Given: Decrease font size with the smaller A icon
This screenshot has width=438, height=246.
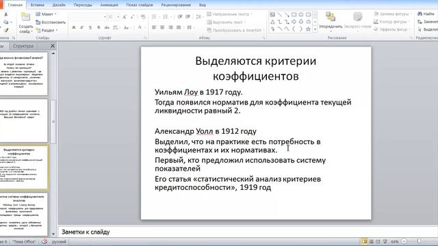Looking at the screenshot, I should [x=132, y=17].
